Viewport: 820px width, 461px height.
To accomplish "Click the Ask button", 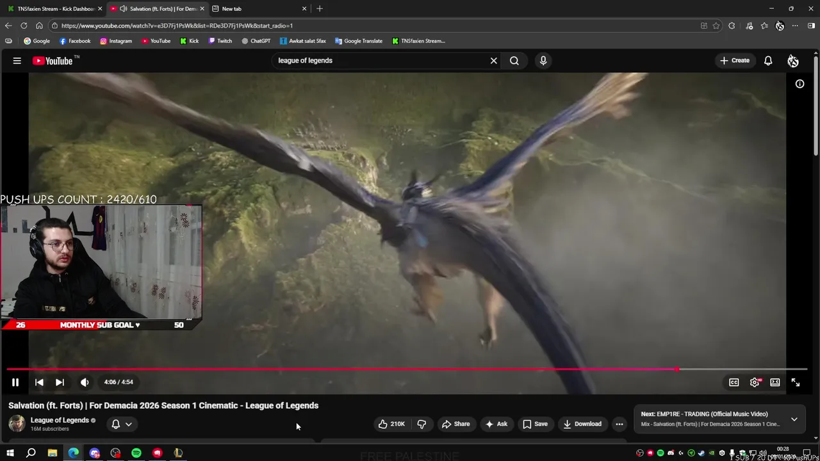I will [x=496, y=424].
